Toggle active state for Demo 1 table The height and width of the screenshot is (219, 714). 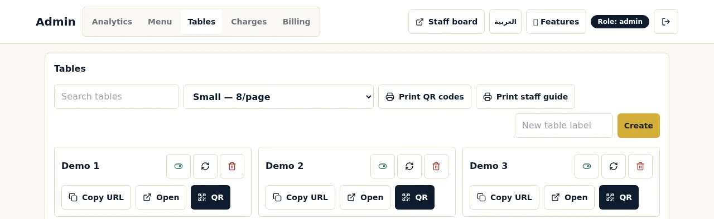[178, 166]
